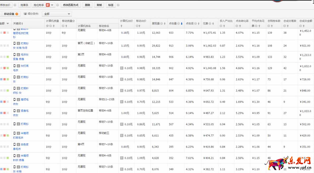Click the help icon in the 花费 column header
314x173 pixels.
point(210,23)
